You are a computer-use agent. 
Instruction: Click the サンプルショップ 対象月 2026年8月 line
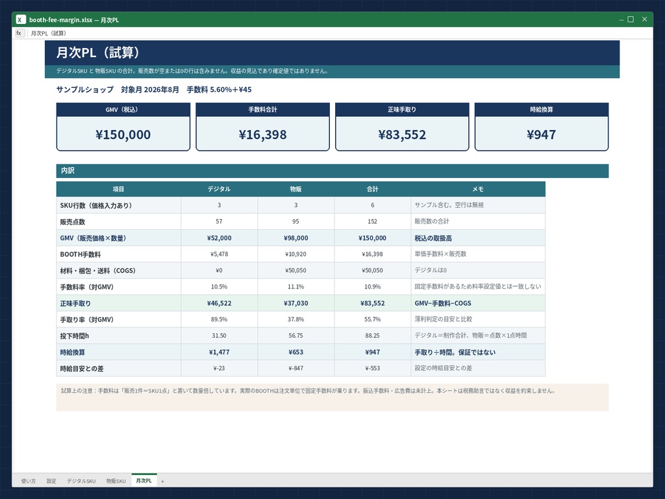[x=154, y=90]
